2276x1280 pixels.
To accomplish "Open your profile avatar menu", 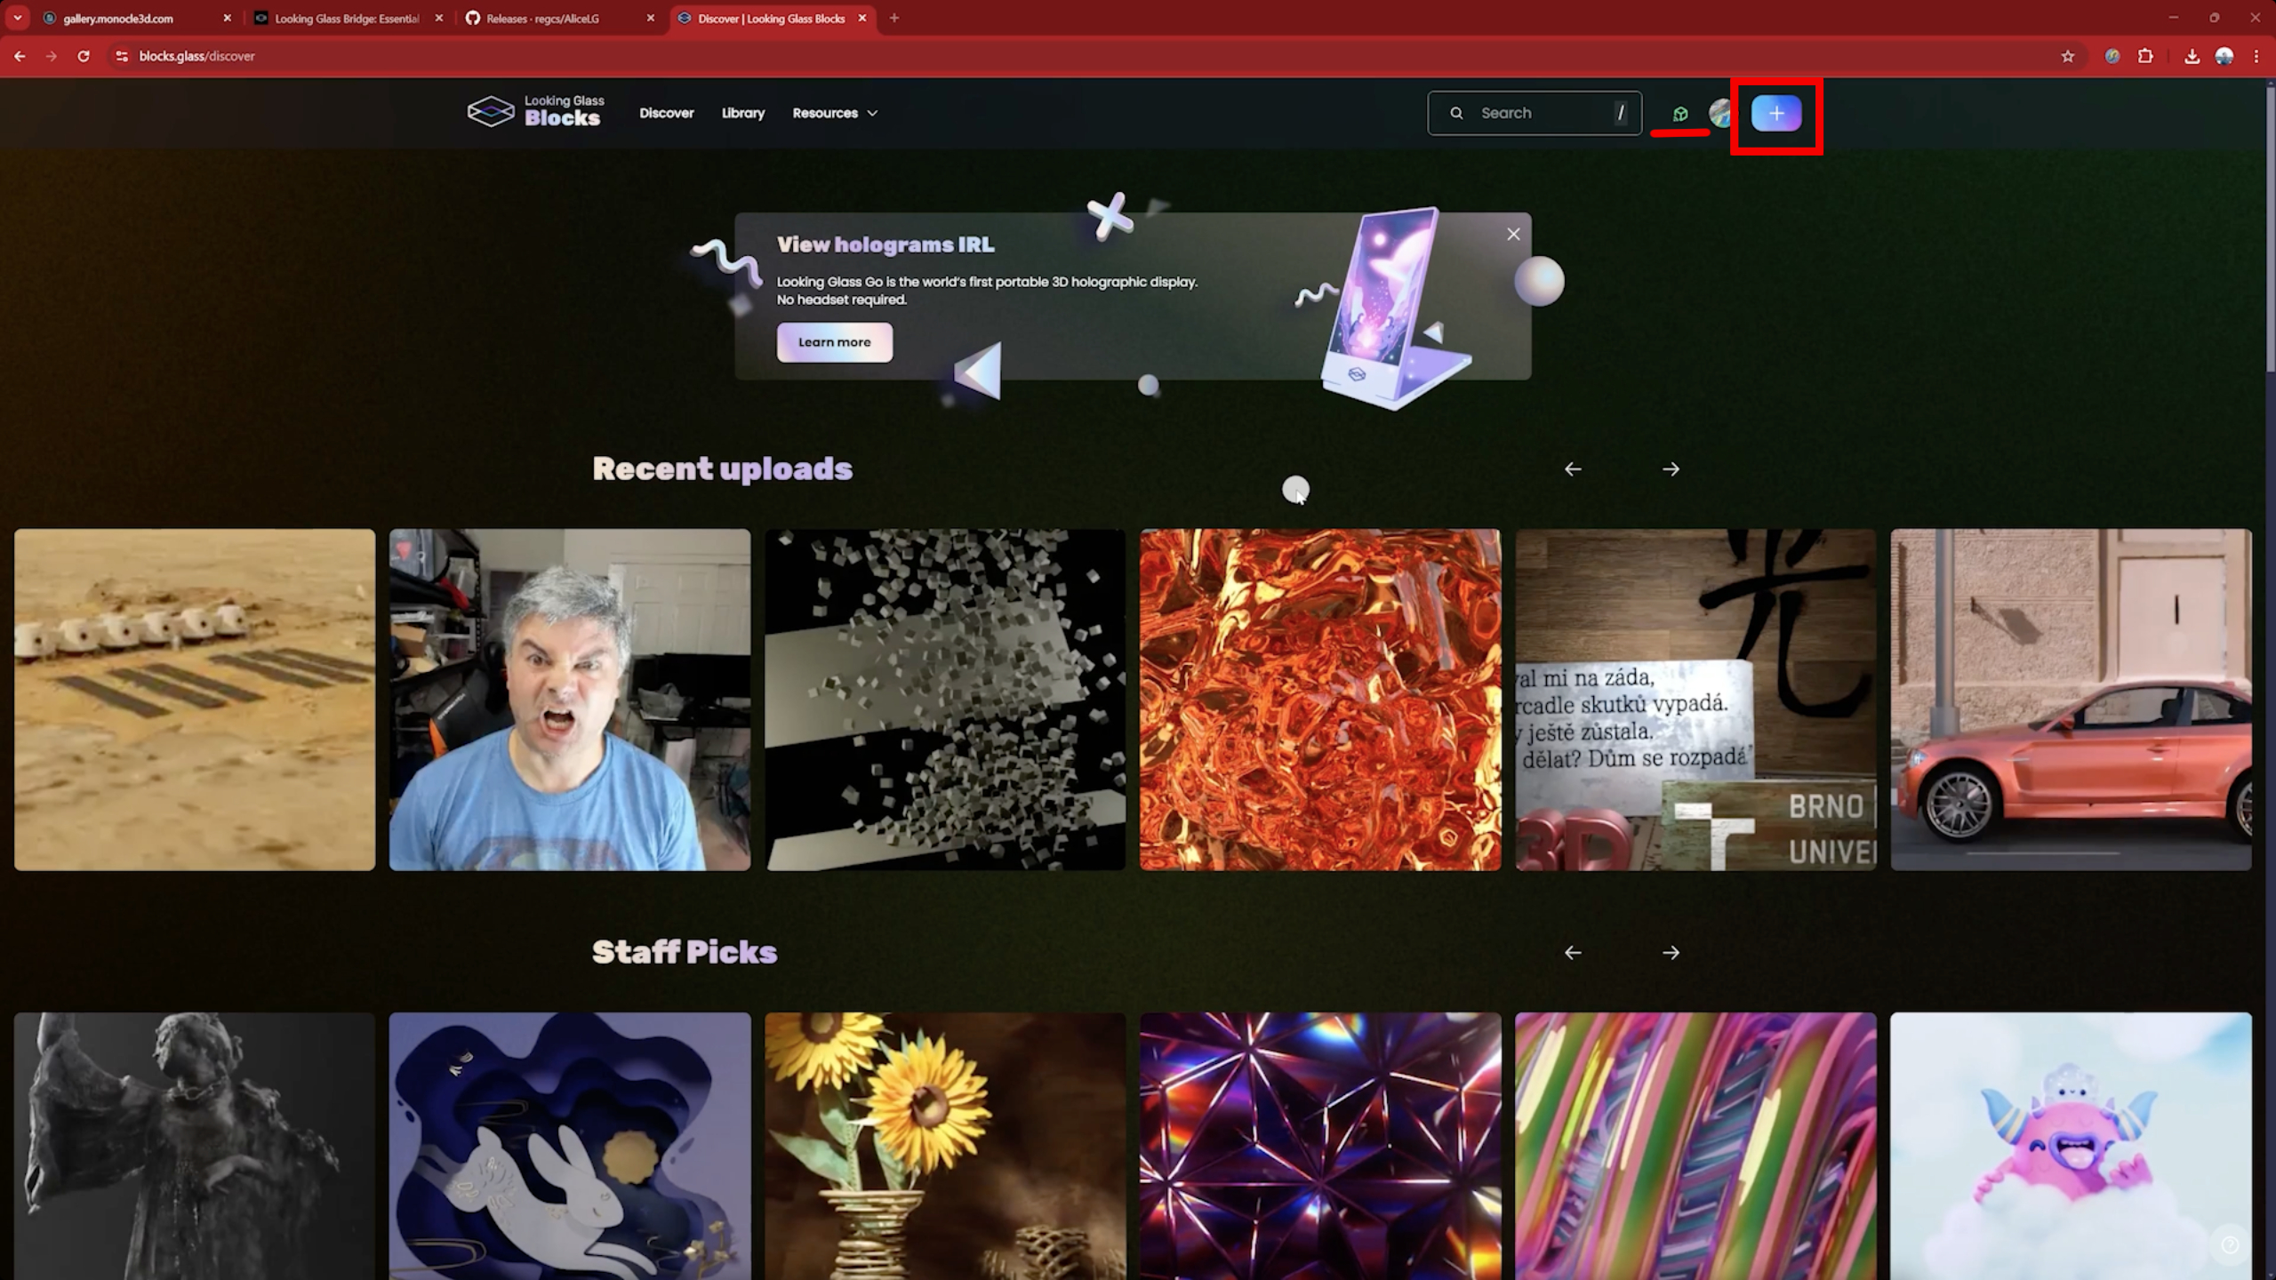I will (1723, 113).
